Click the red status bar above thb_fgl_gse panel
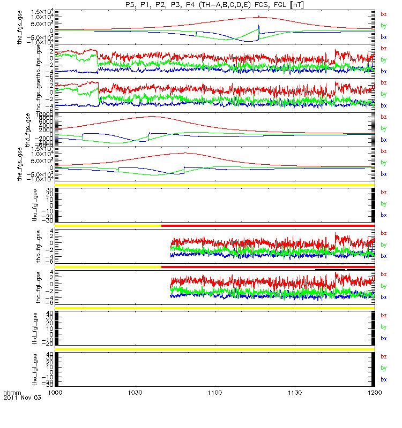The image size is (402, 428). (268, 226)
